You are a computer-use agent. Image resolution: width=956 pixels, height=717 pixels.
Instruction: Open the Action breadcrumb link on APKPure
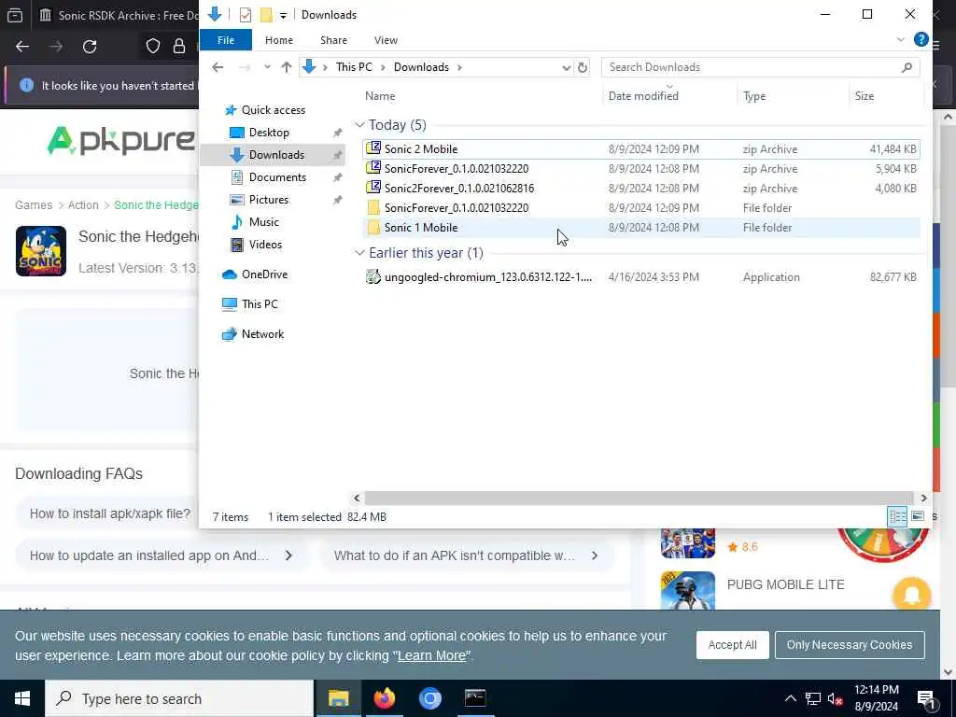click(83, 204)
